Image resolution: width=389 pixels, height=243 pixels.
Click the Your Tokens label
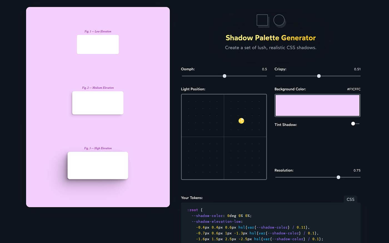tap(192, 198)
